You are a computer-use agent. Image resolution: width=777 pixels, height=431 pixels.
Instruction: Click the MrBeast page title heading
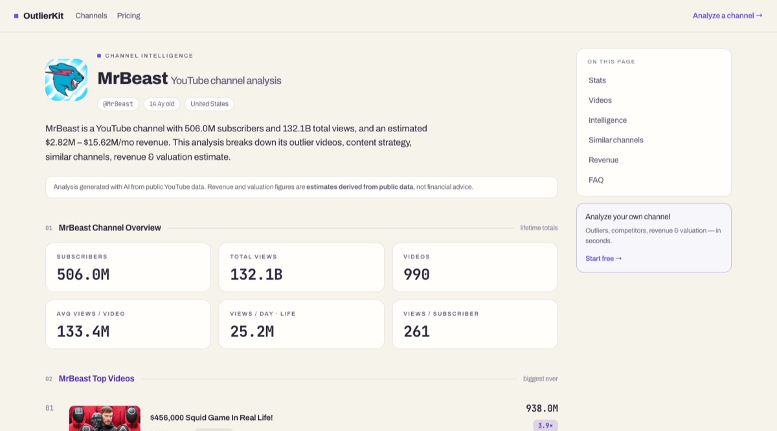189,79
